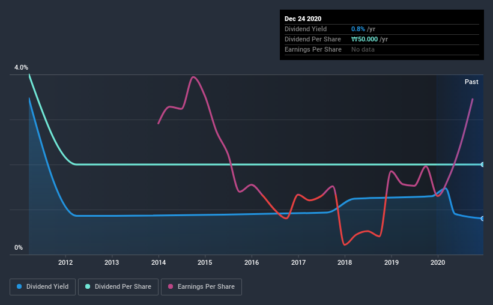
Task: Toggle the Earnings Per Share legend button
Action: coord(201,287)
